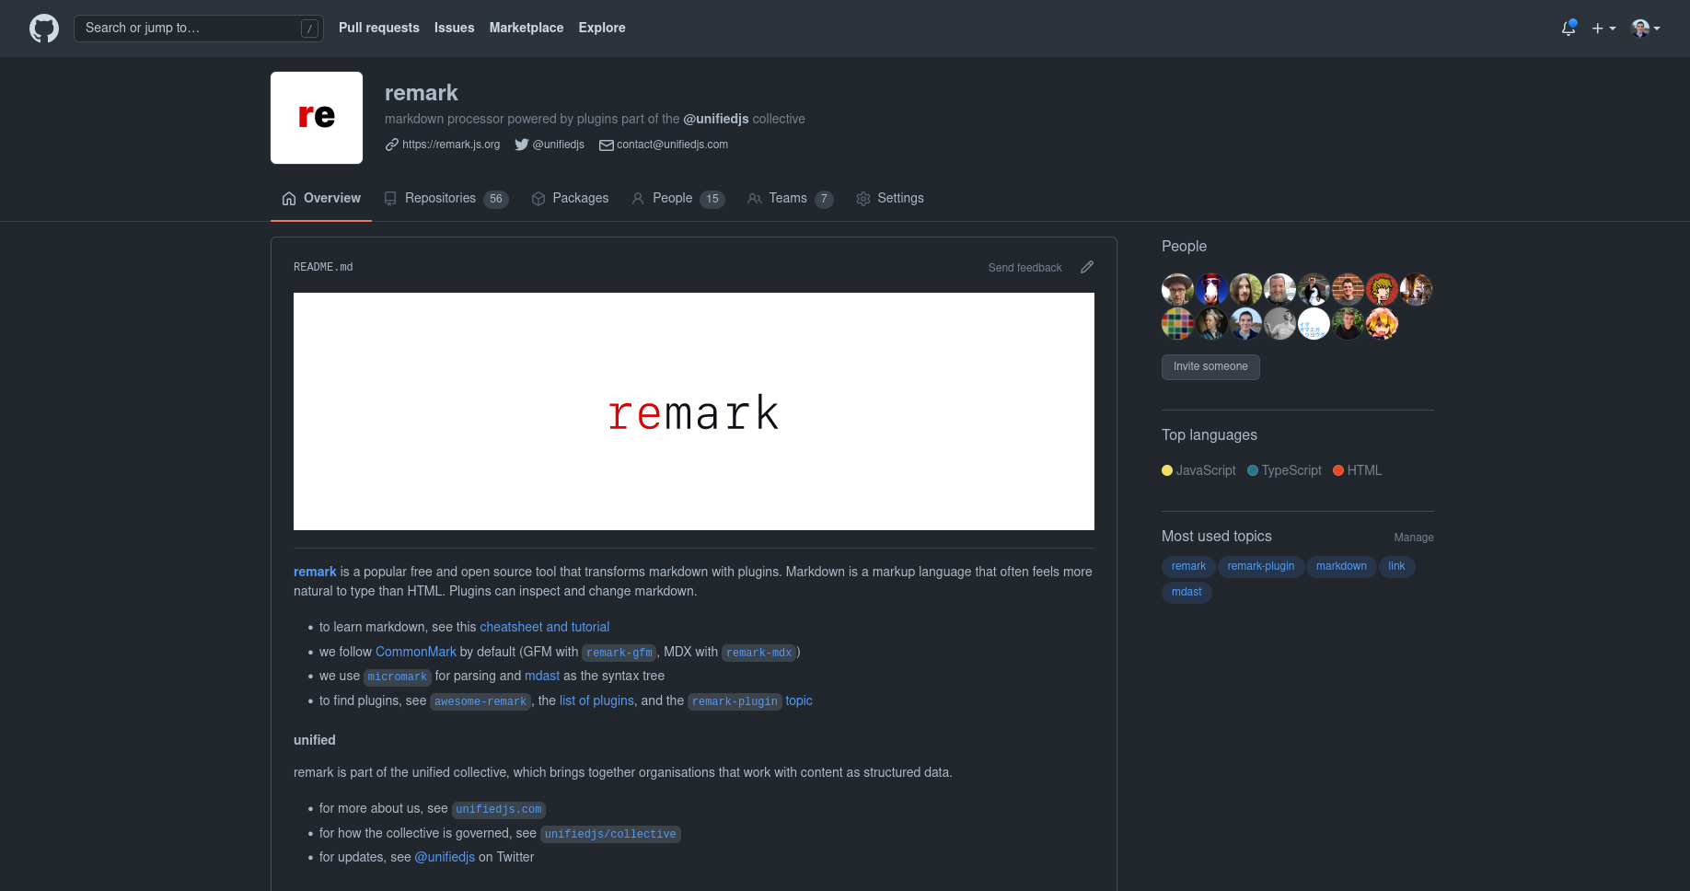The image size is (1690, 891).
Task: Go to Explore
Action: point(601,28)
